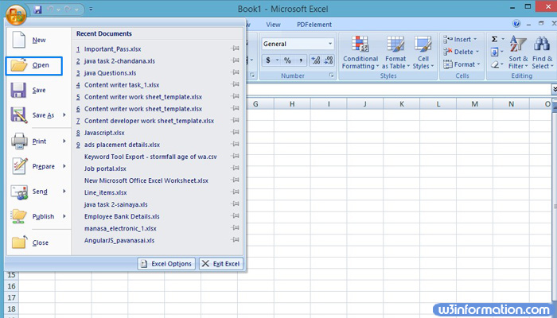
Task: Open Format as Table gallery
Action: click(395, 52)
